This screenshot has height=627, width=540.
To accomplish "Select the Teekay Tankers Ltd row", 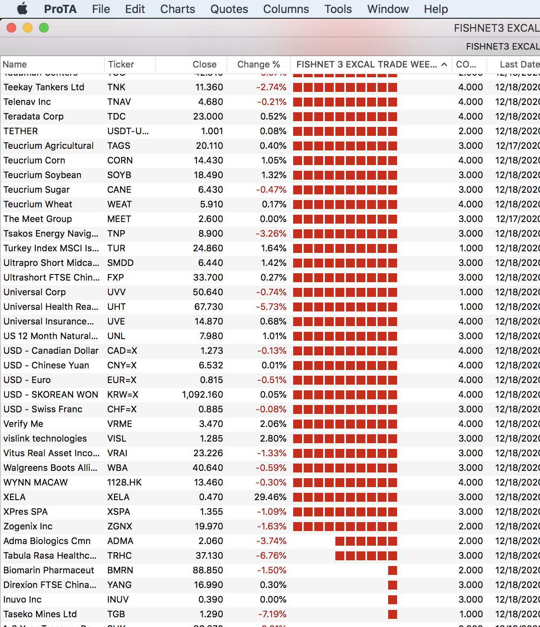I will (x=270, y=87).
